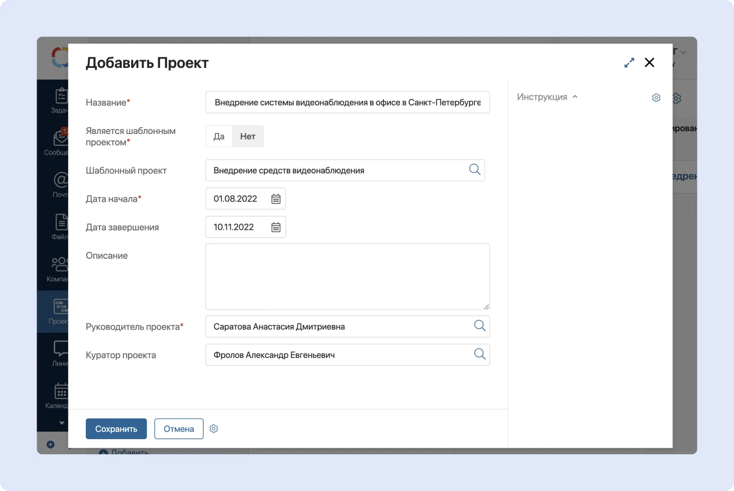
Task: Expand sidebar menu with down arrow
Action: click(x=61, y=423)
